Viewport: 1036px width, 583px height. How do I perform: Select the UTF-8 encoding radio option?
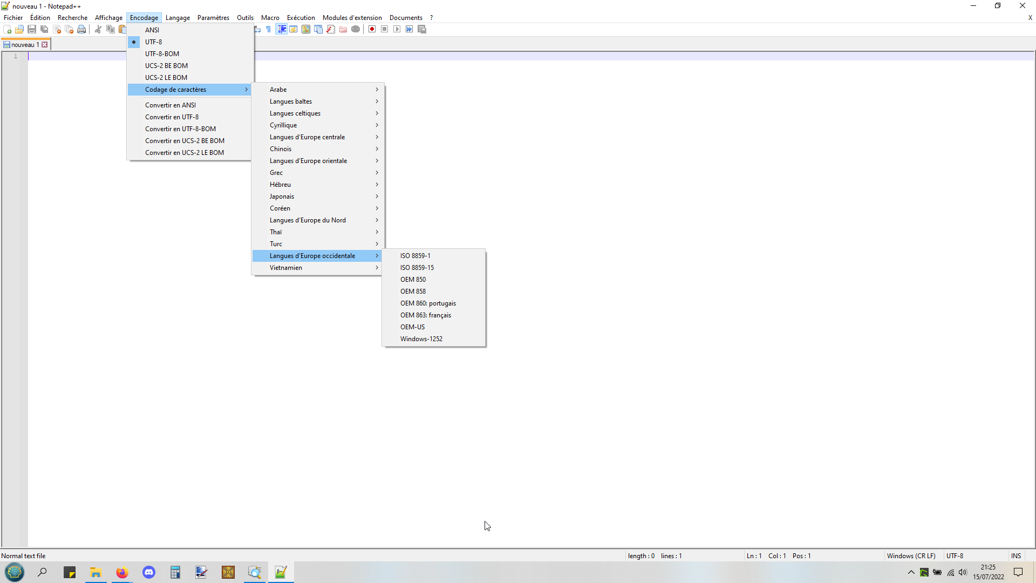[x=153, y=42]
